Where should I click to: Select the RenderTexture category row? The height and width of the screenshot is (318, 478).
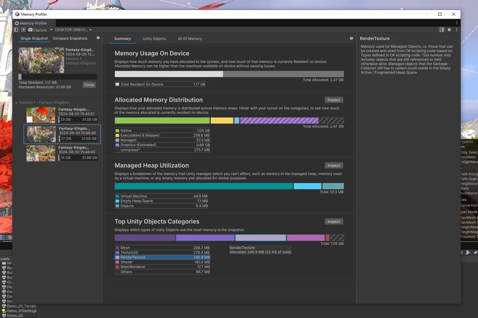point(162,257)
